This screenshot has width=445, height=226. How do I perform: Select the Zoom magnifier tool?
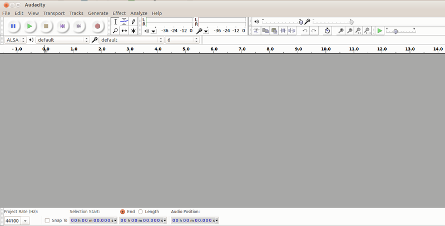(115, 31)
